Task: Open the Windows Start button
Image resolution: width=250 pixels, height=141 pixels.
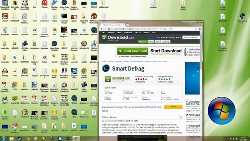Action: coord(4,138)
